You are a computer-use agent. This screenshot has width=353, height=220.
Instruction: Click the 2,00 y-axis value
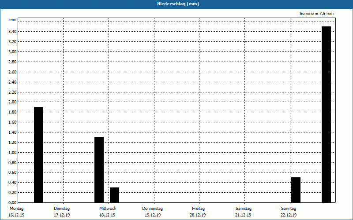click(12, 102)
